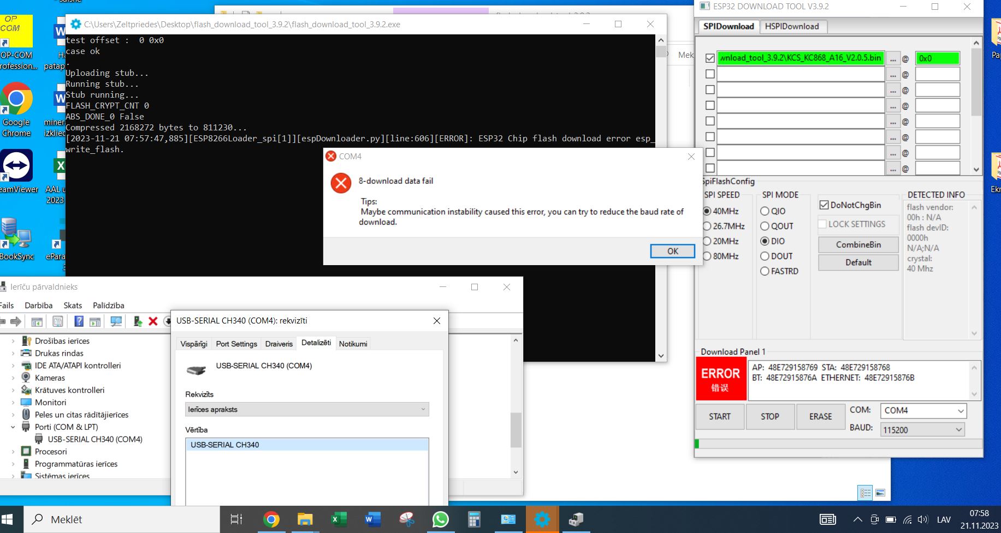Click the red X uninstall device toolbar icon
The image size is (1001, 533).
tap(153, 321)
